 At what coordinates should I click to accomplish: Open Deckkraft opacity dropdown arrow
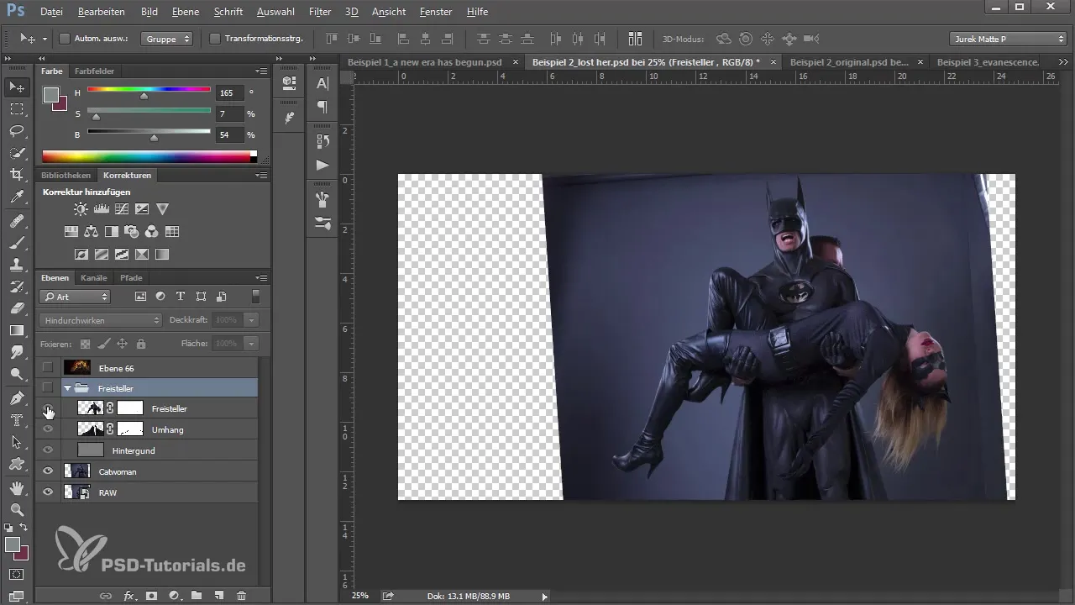tap(251, 320)
